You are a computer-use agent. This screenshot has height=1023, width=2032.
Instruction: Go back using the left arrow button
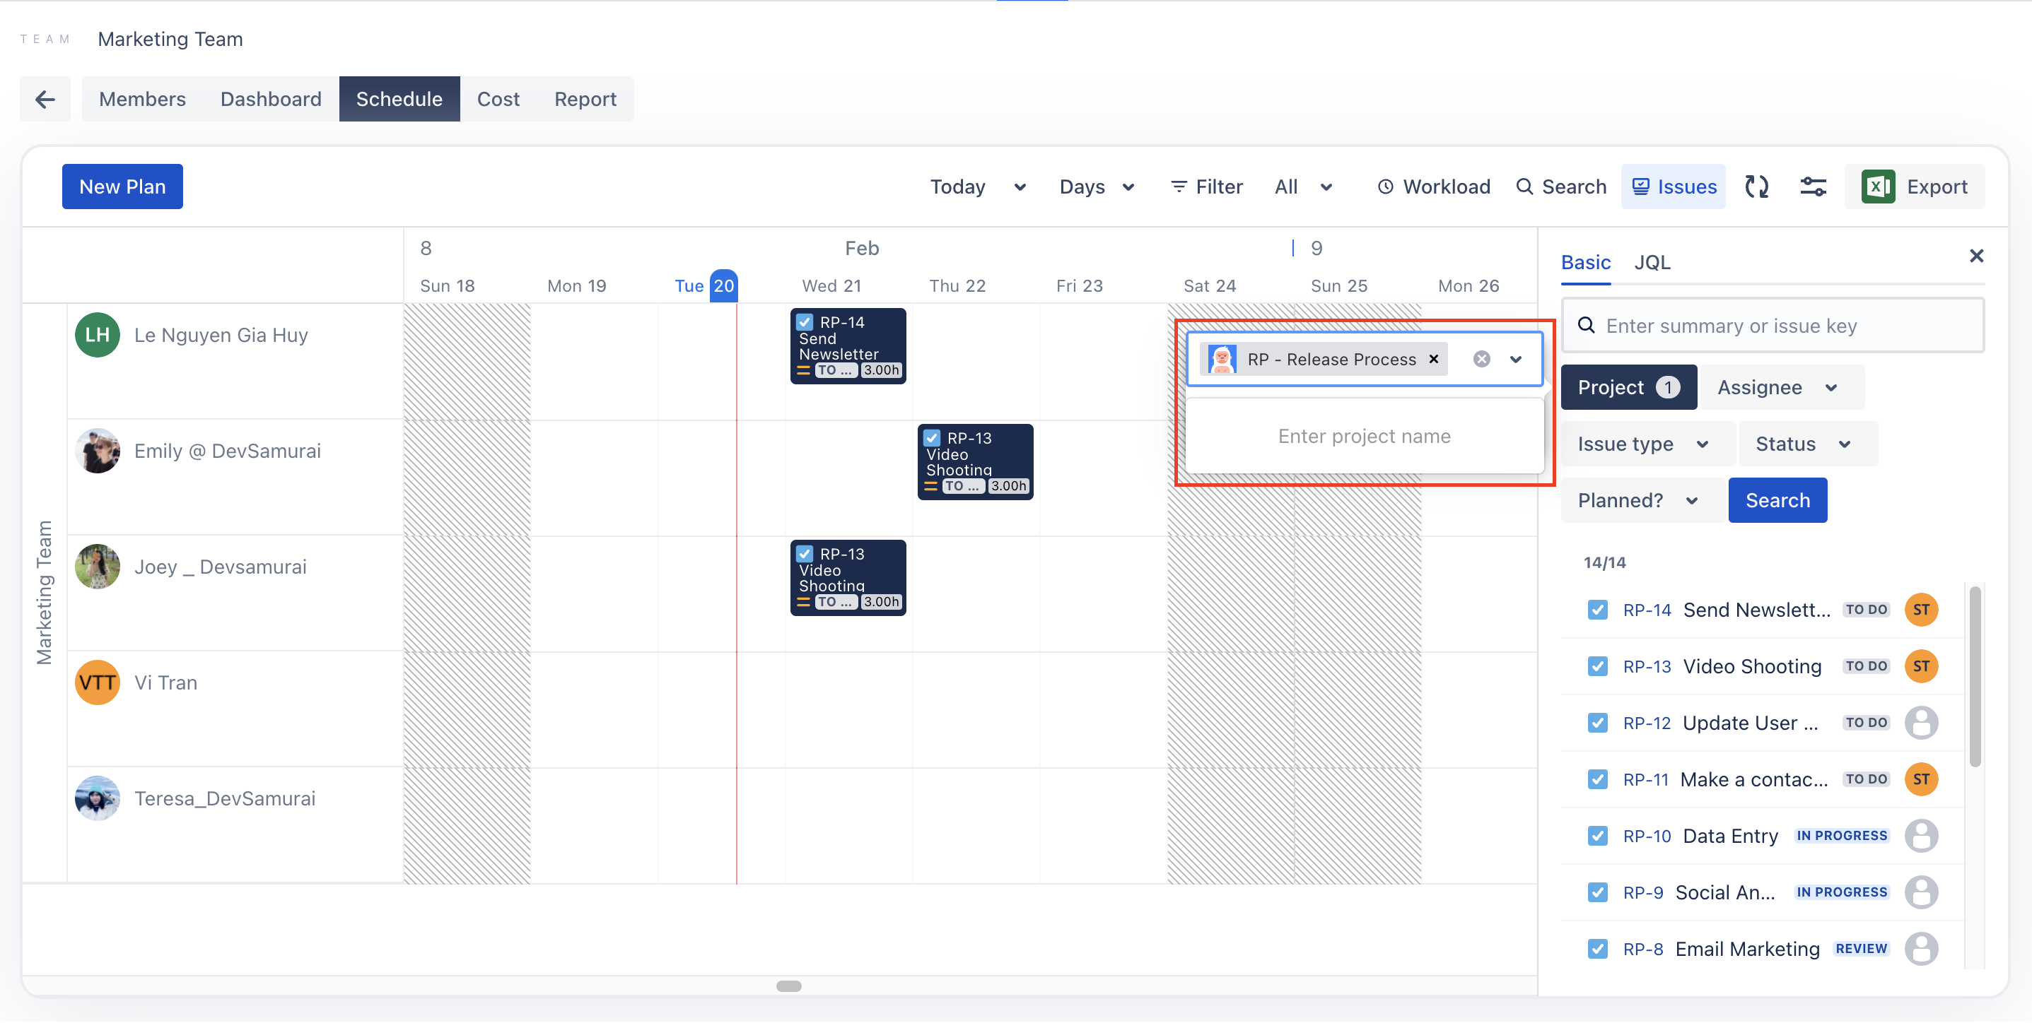point(45,100)
